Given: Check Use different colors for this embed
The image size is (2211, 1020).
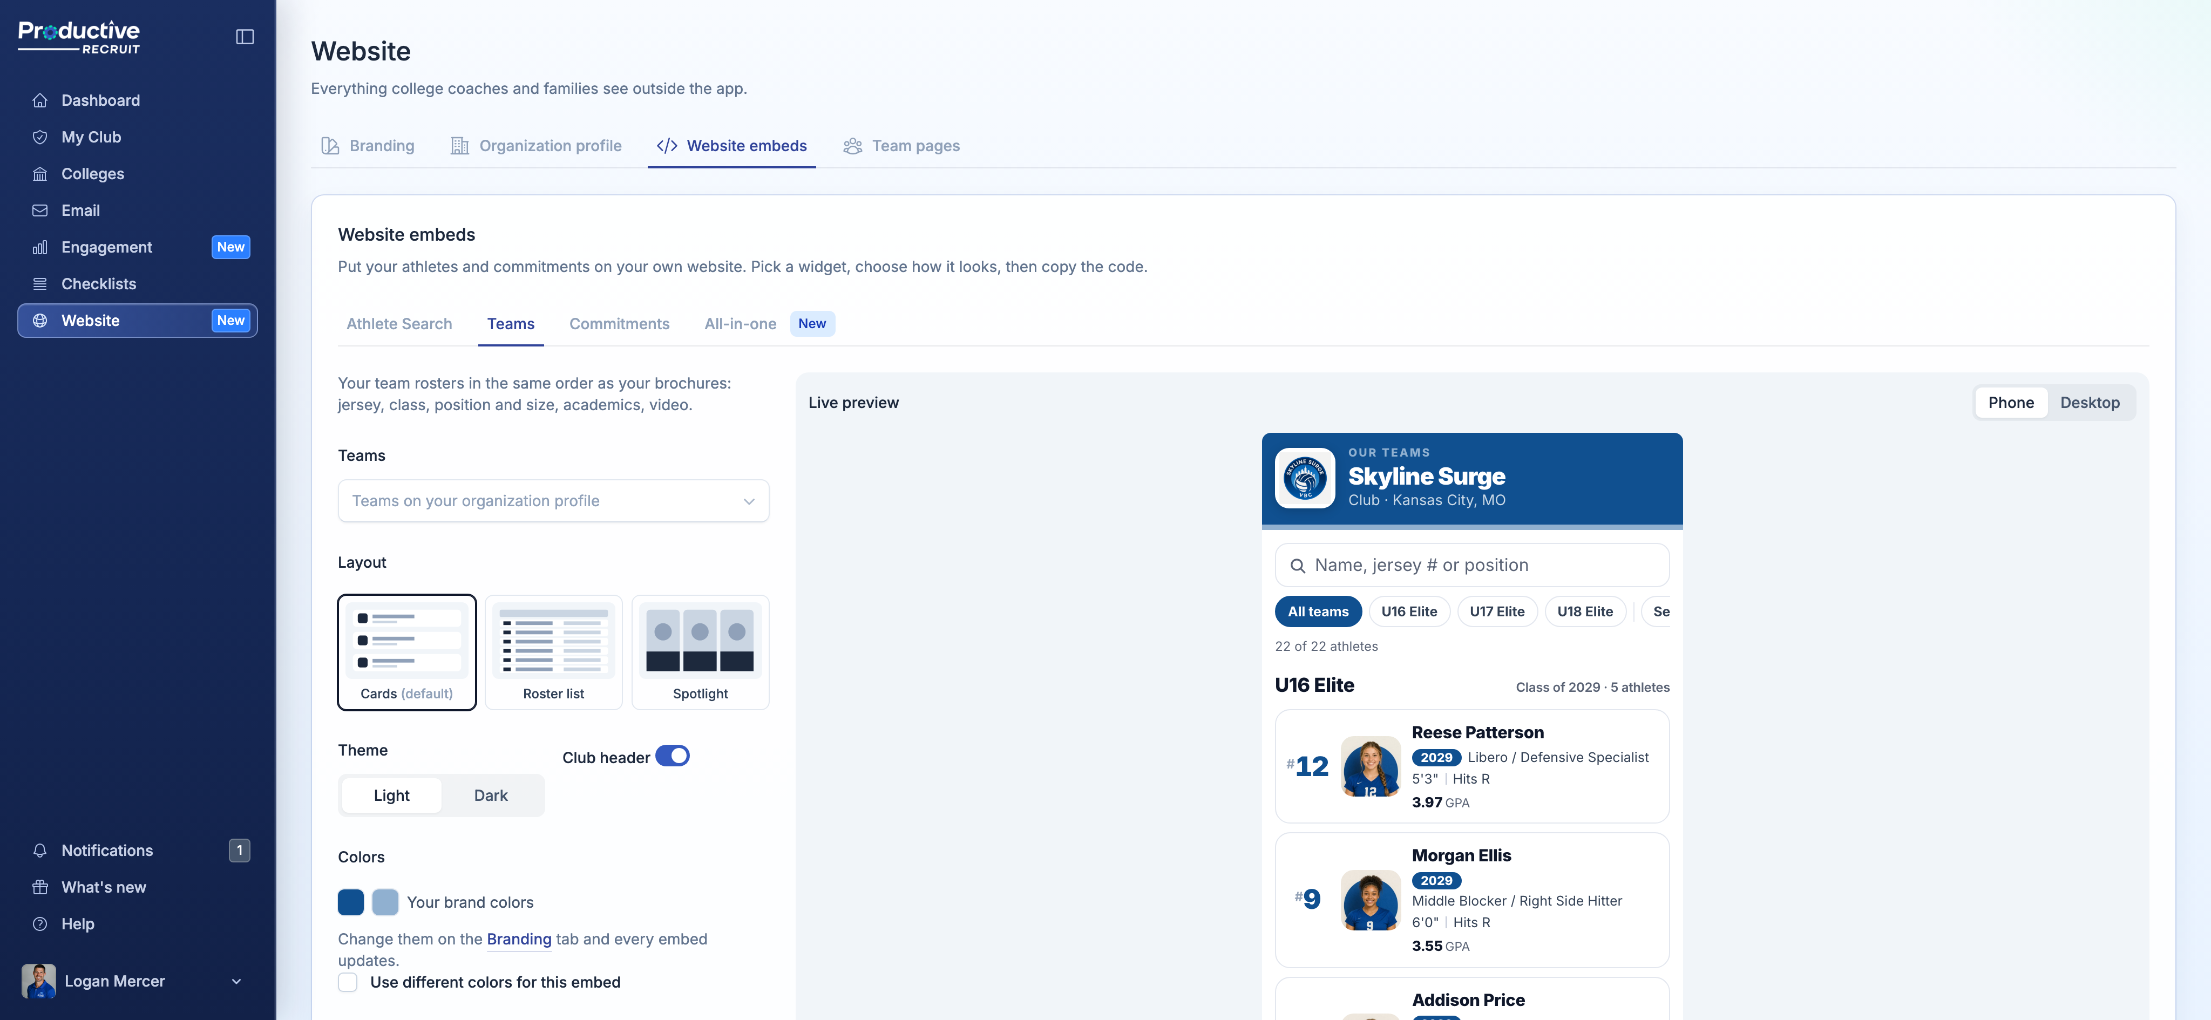Looking at the screenshot, I should (348, 982).
